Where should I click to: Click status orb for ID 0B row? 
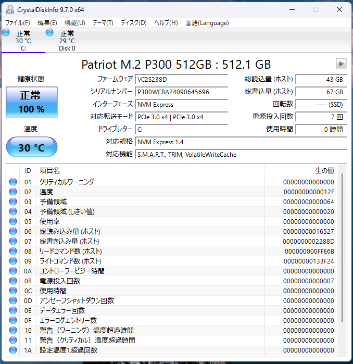point(13,281)
